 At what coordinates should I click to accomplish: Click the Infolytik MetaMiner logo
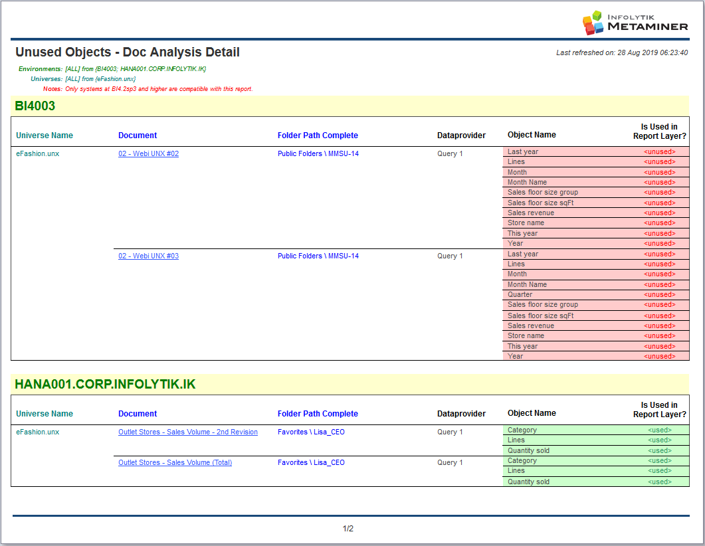(635, 23)
